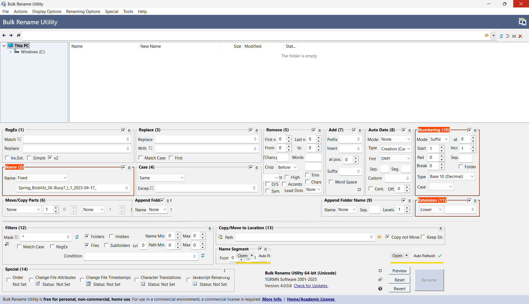Click the Help question mark icon
This screenshot has height=304, width=529.
[380, 289]
